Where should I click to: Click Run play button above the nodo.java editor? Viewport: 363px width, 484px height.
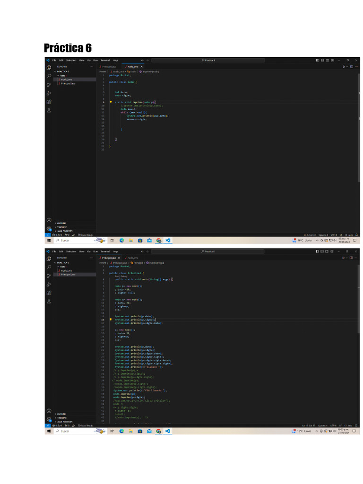(344, 67)
